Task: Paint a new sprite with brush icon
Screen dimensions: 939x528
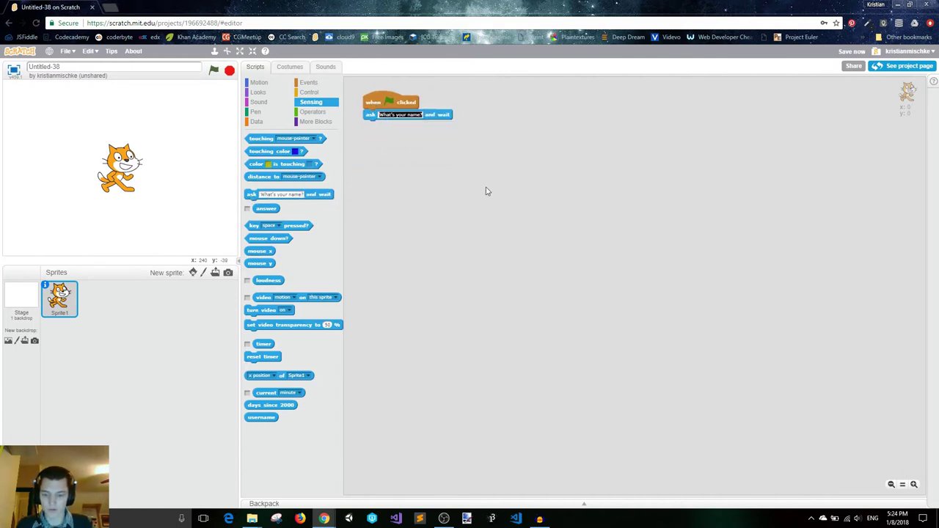Action: pos(204,273)
